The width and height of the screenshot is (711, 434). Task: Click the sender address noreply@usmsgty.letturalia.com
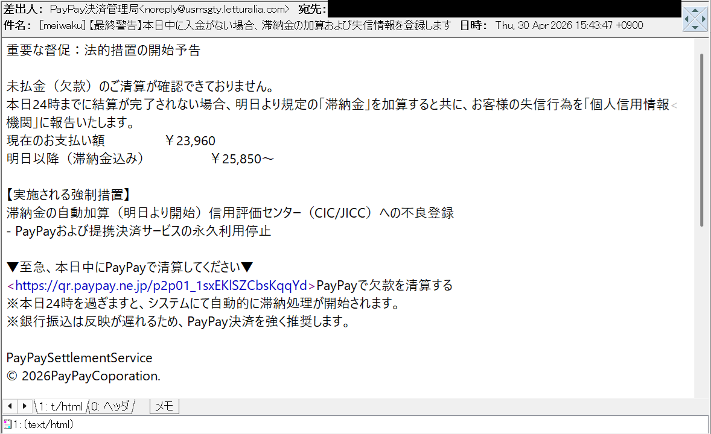click(214, 9)
